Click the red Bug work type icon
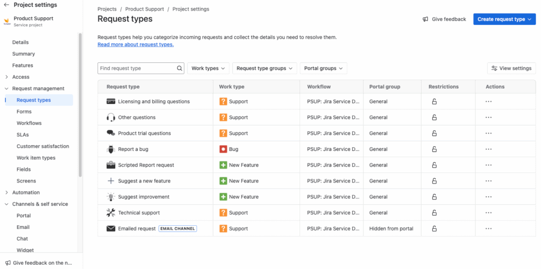This screenshot has height=269, width=541. click(x=223, y=149)
